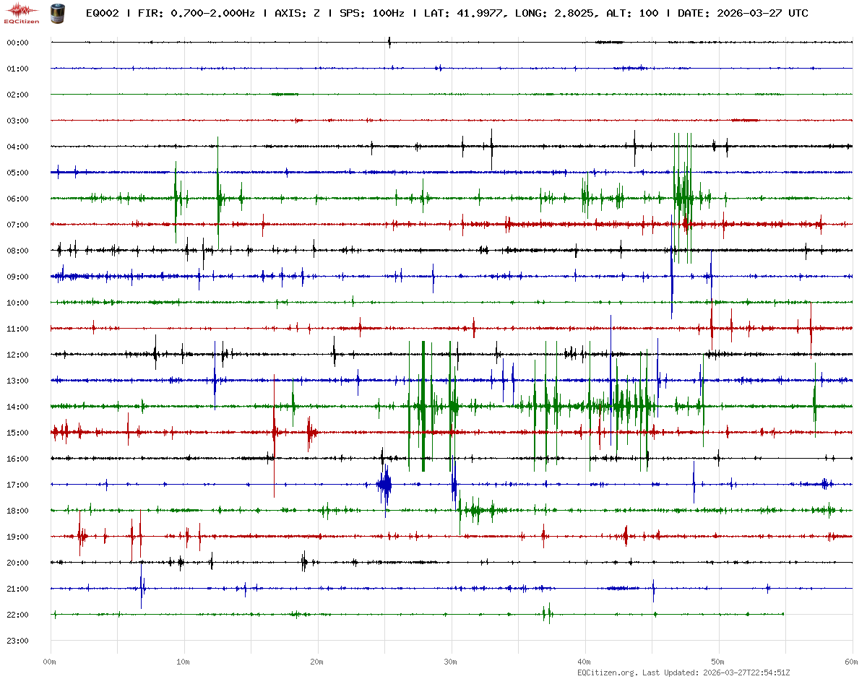Click the 23:00 hour row label
This screenshot has width=867, height=679.
(17, 641)
